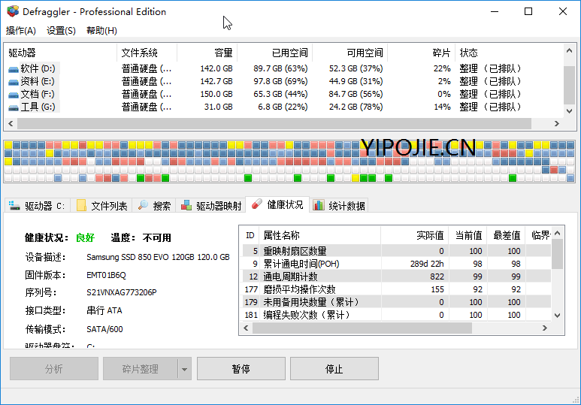Click the SMART table scroll left arrow

click(x=246, y=328)
